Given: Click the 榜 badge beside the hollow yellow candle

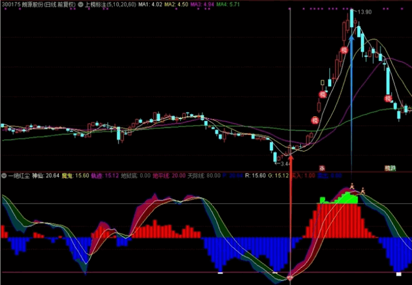Looking at the screenshot, I should [322, 94].
